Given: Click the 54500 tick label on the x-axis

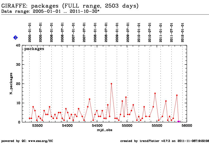Looking at the screenshot, I should [x=97, y=125].
